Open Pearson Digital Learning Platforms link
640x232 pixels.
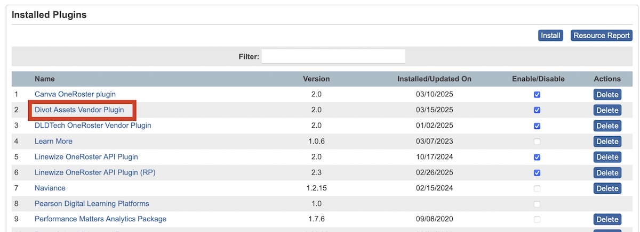92,204
